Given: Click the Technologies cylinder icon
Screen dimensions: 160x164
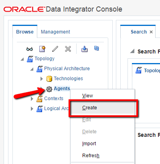Looking at the screenshot, I should (49, 79).
